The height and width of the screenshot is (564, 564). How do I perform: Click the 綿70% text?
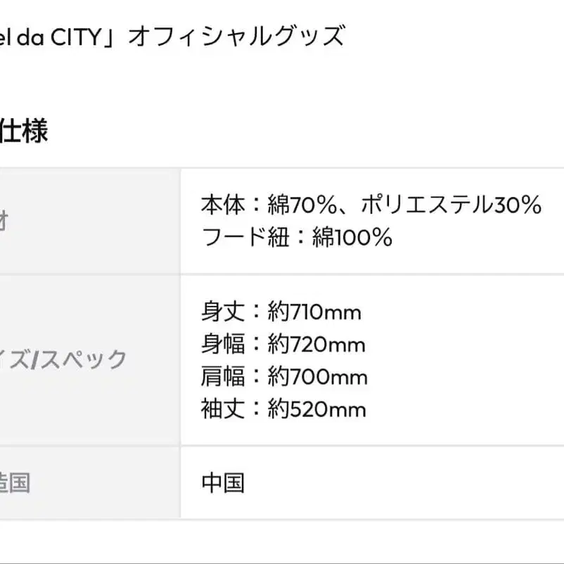click(305, 205)
